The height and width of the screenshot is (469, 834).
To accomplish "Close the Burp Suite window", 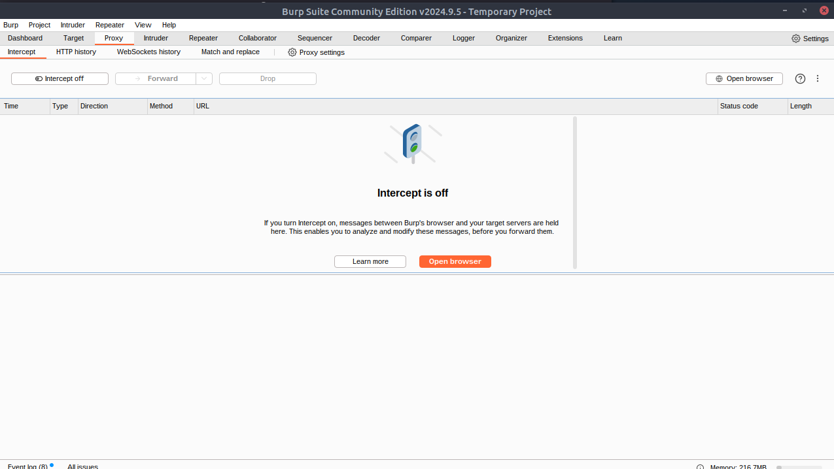I will pyautogui.click(x=824, y=10).
